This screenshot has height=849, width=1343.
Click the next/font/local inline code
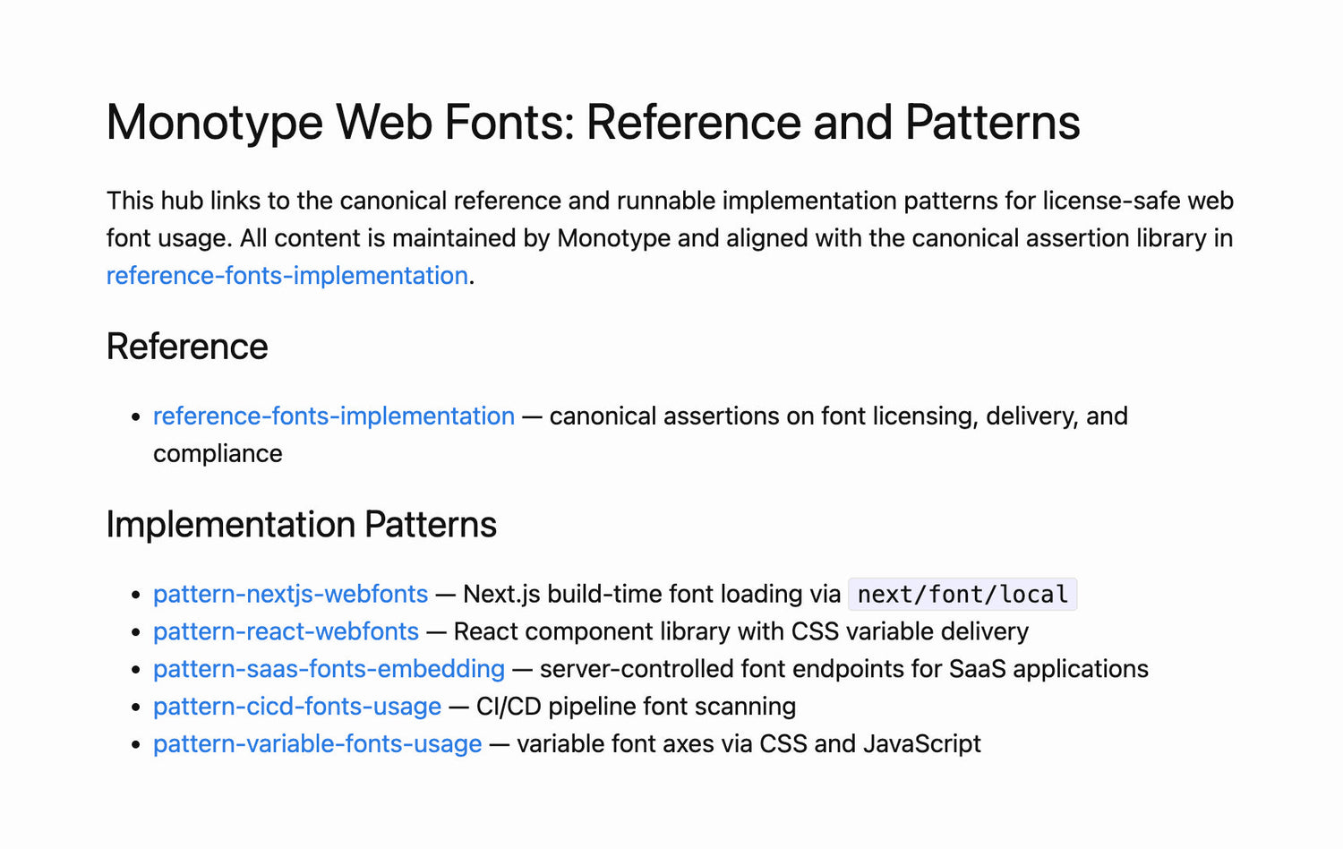(x=962, y=595)
